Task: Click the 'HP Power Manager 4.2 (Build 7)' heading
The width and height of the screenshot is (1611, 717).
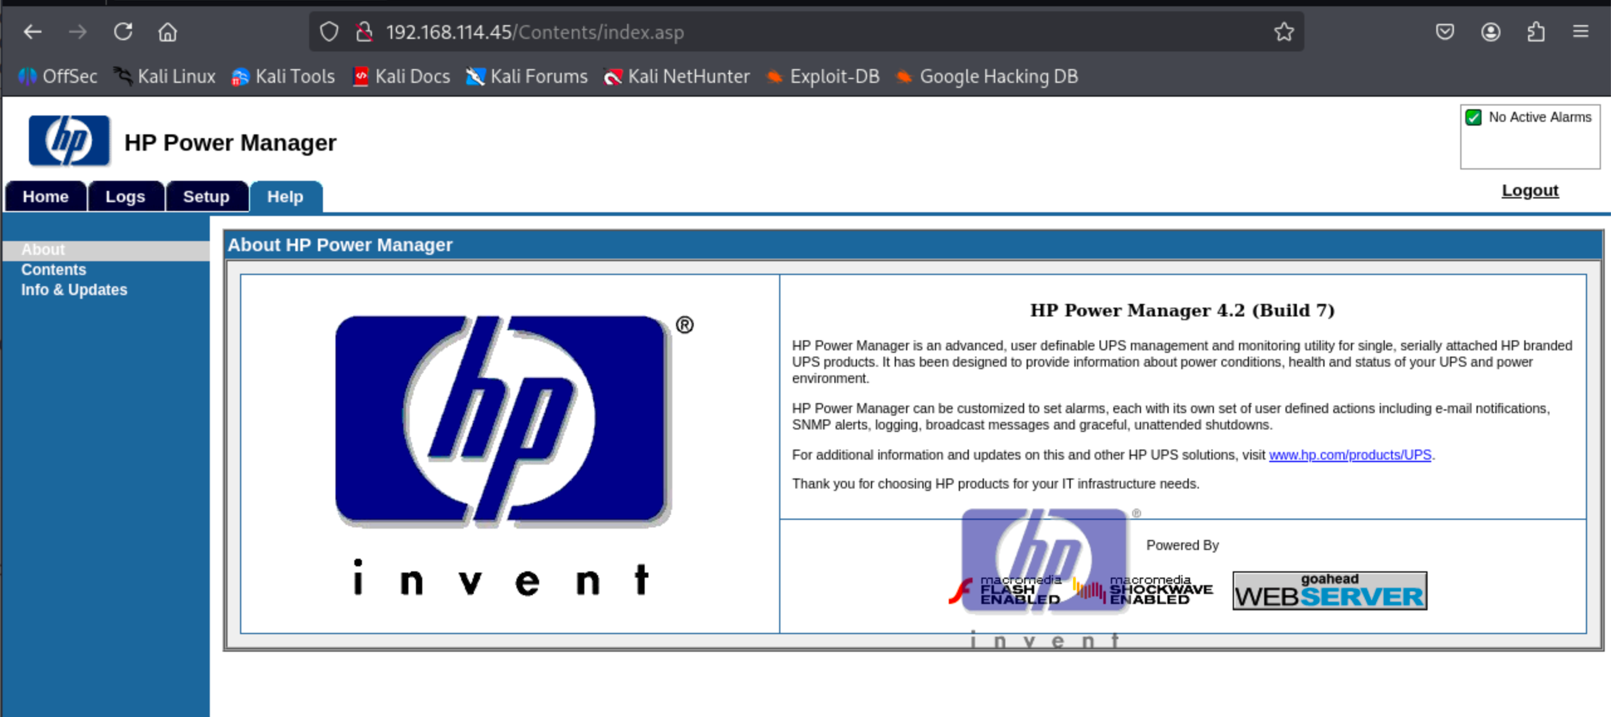Action: point(1182,310)
